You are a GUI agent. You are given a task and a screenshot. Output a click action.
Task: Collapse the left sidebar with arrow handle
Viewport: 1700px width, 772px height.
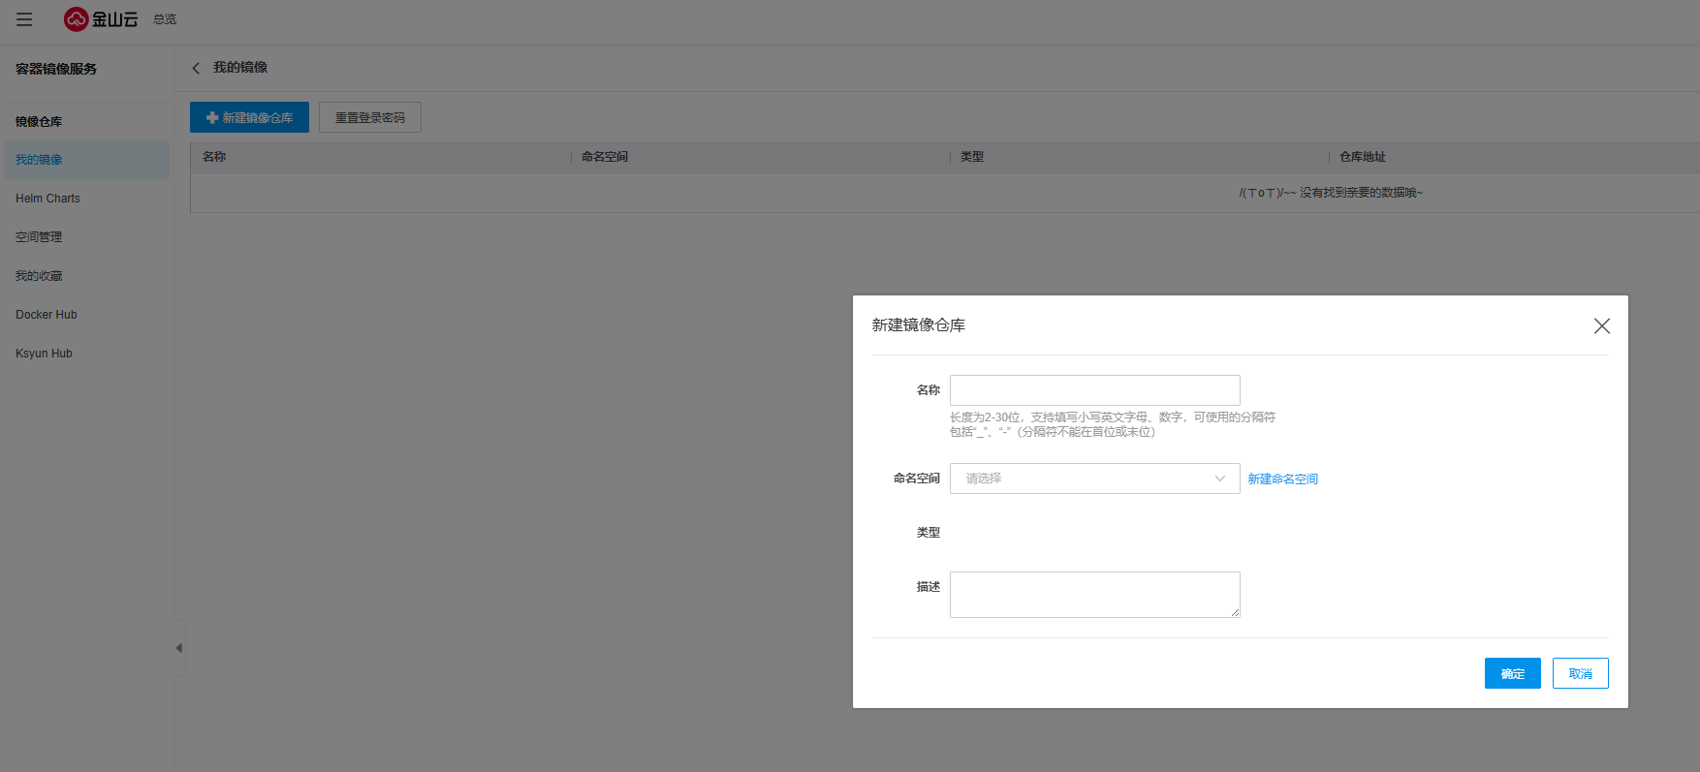pos(178,648)
